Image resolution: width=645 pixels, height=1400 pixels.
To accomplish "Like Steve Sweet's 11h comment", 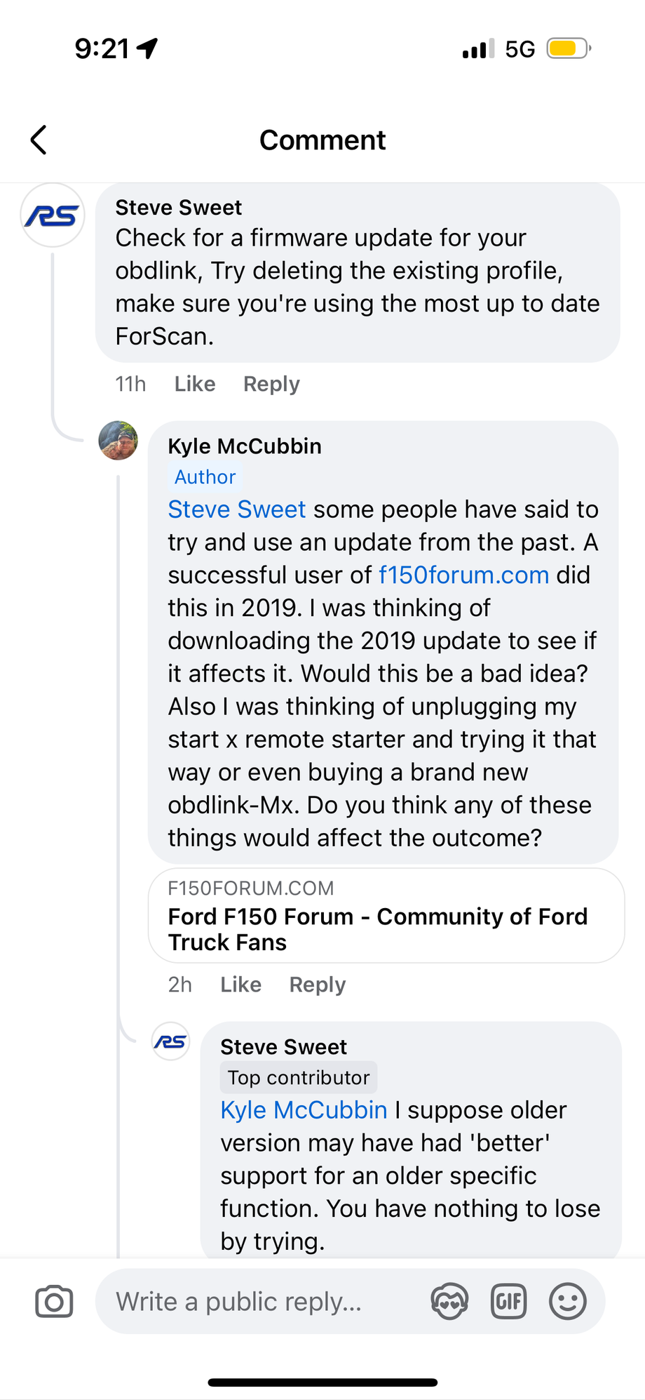I will point(195,384).
